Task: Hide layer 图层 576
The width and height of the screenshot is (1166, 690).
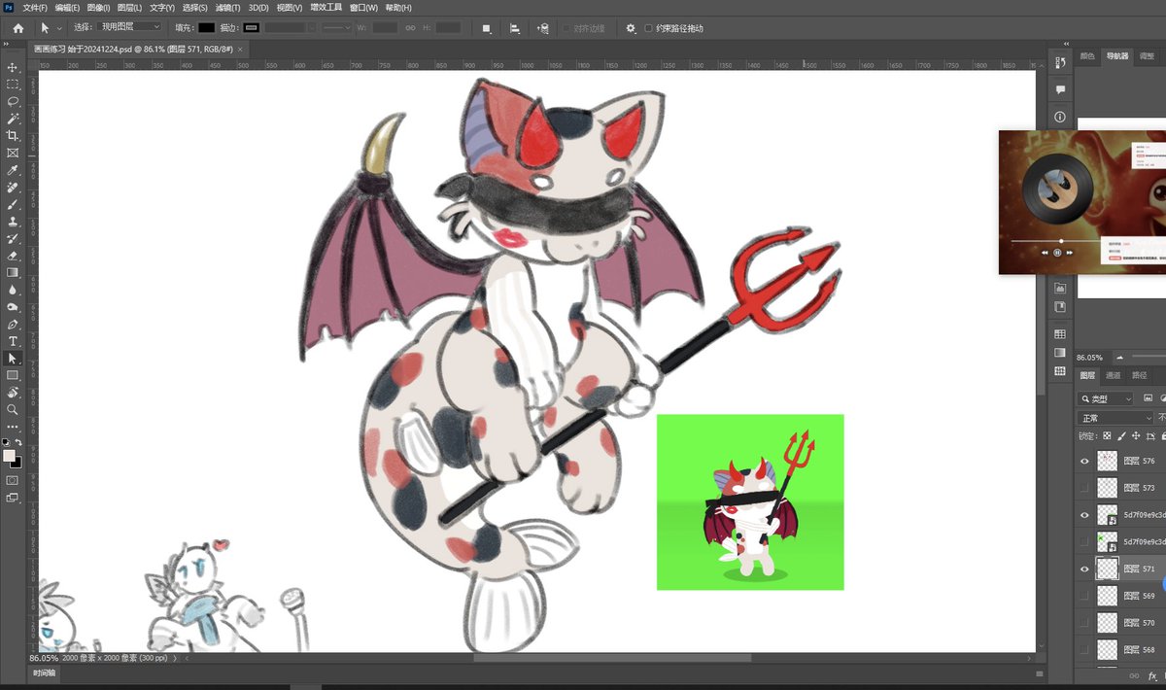Action: [1084, 461]
